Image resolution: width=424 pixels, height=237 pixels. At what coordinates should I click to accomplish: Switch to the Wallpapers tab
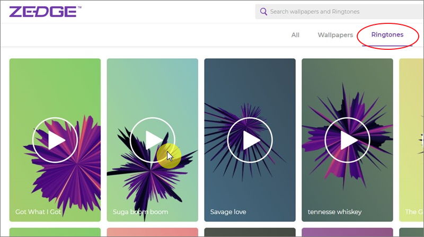pos(335,35)
